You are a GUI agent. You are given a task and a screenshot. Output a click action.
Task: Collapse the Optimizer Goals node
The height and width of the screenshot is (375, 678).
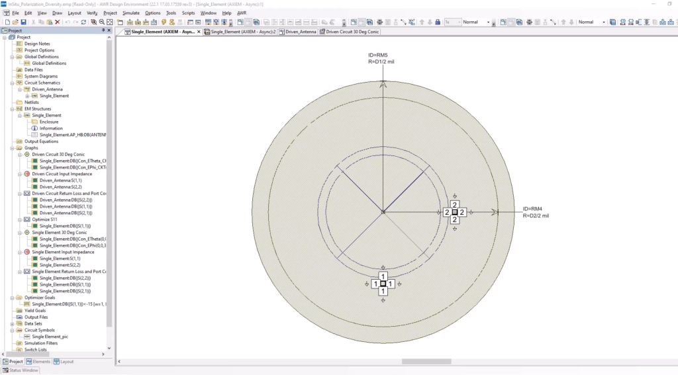pos(12,298)
